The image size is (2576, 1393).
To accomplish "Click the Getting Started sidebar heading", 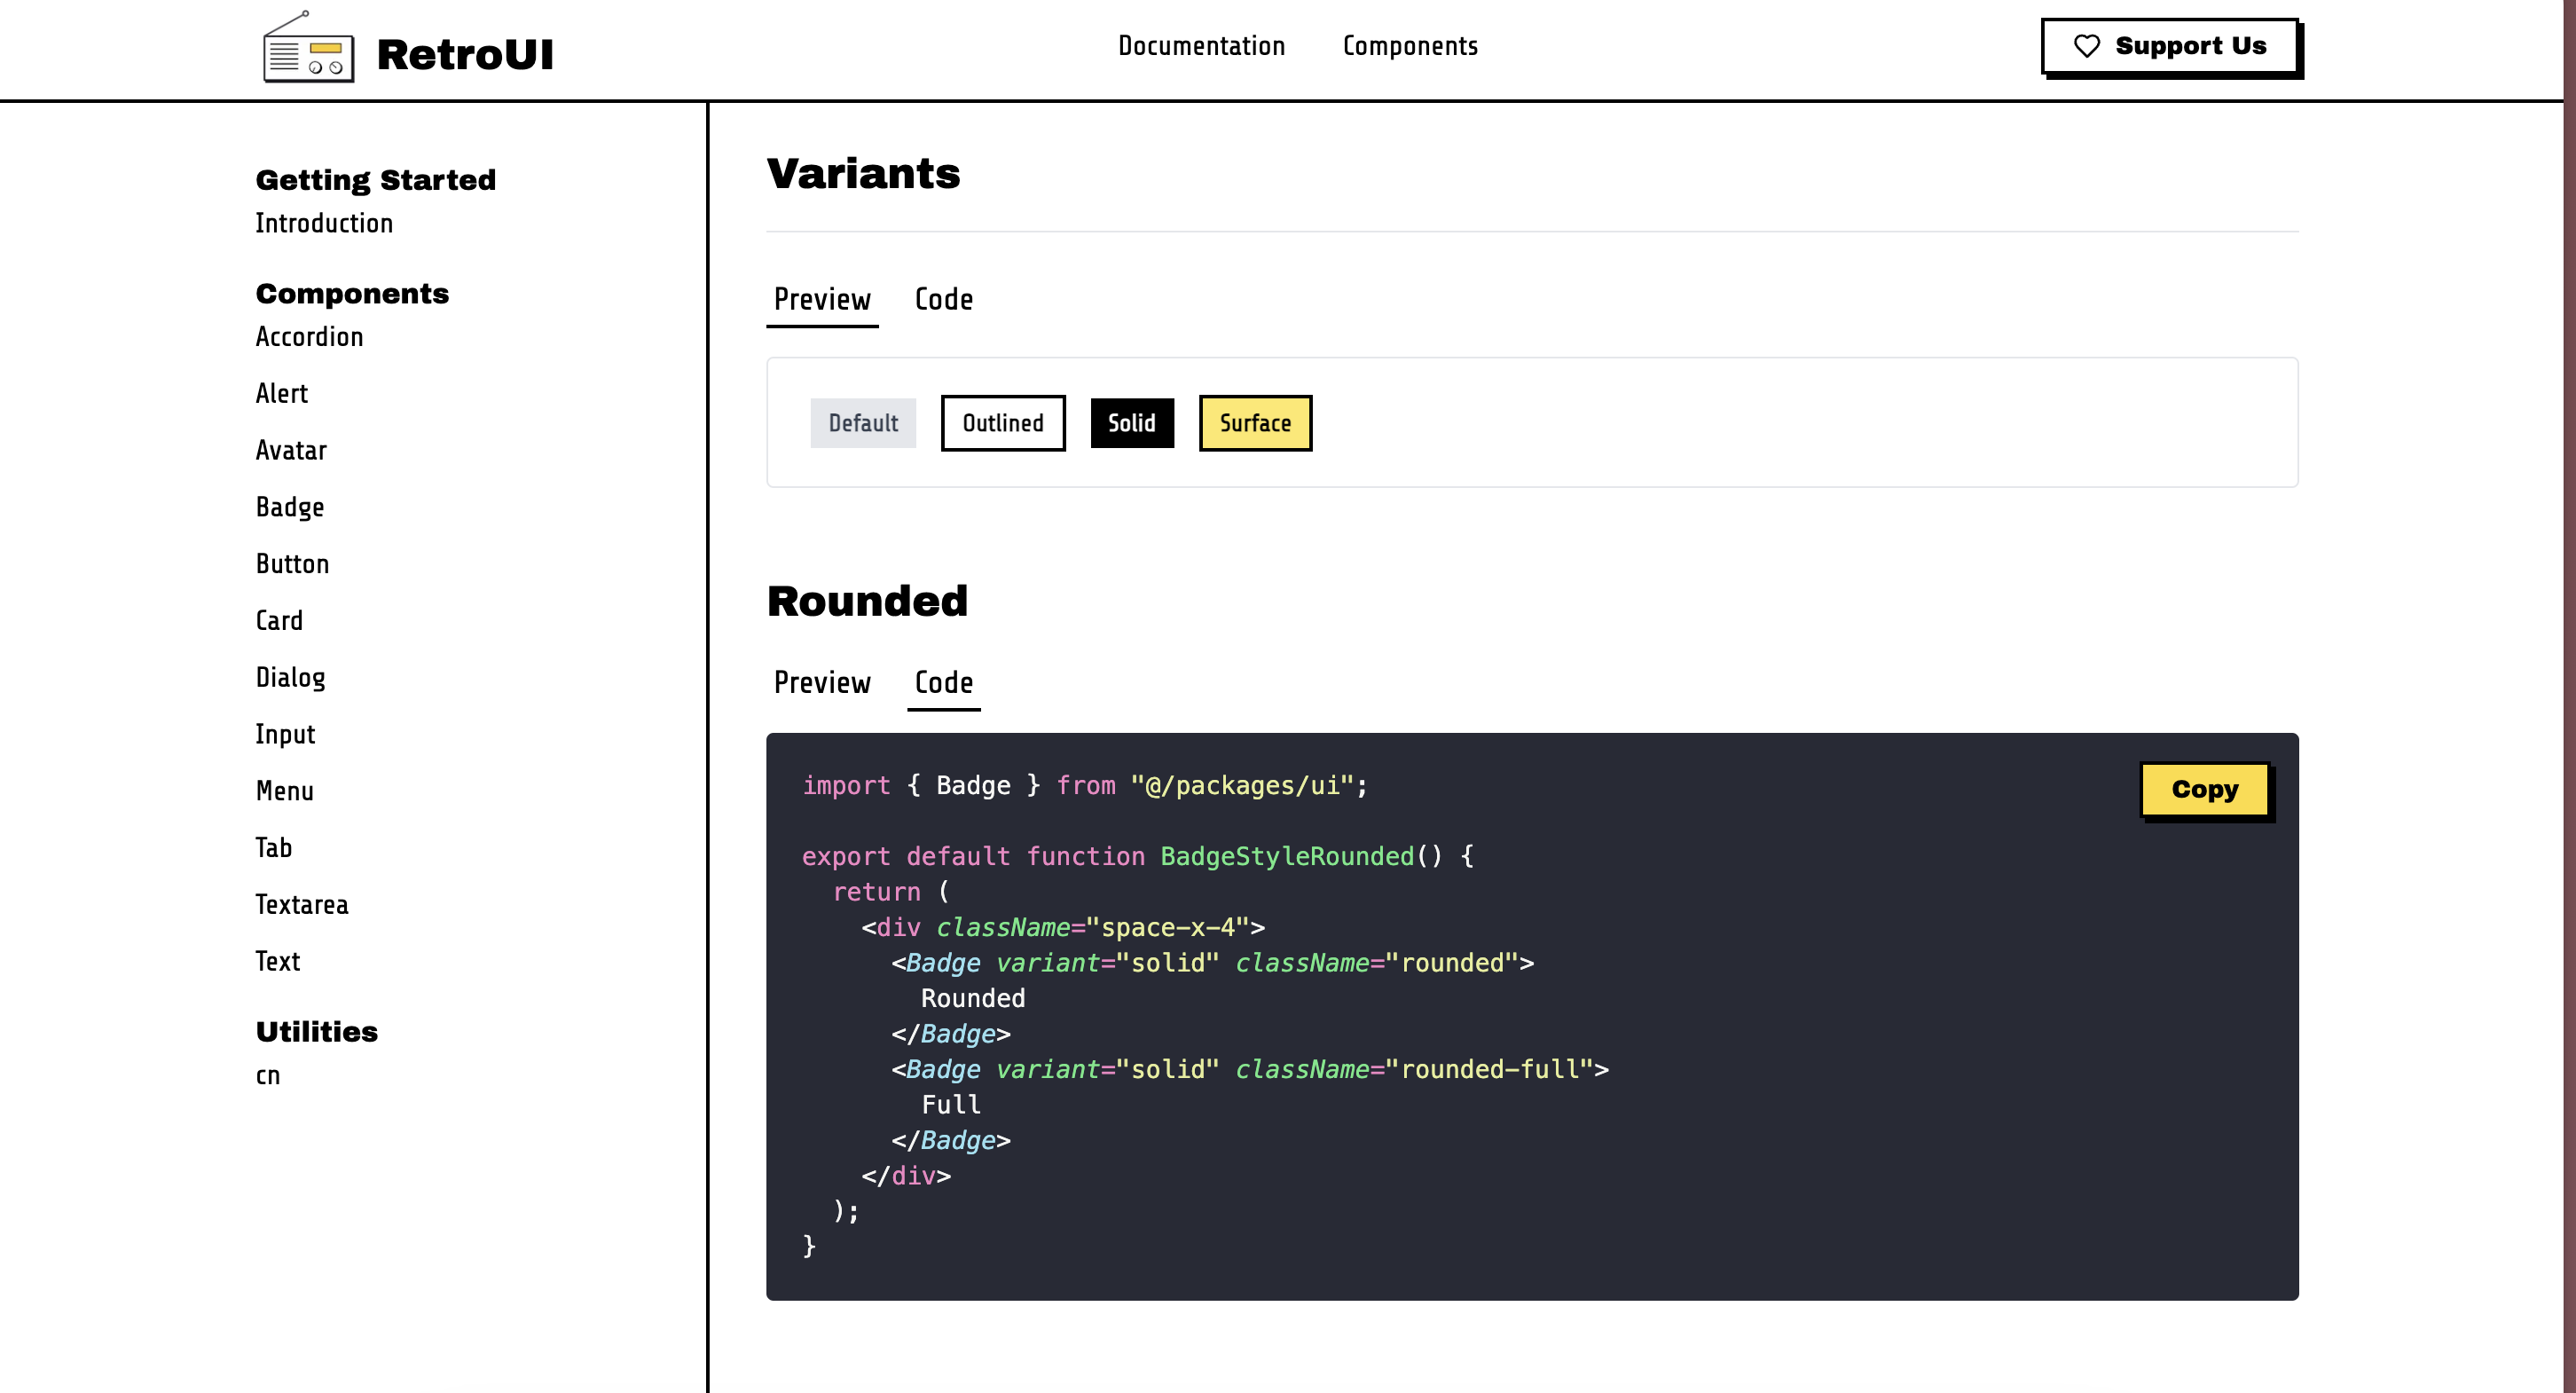I will (x=376, y=180).
